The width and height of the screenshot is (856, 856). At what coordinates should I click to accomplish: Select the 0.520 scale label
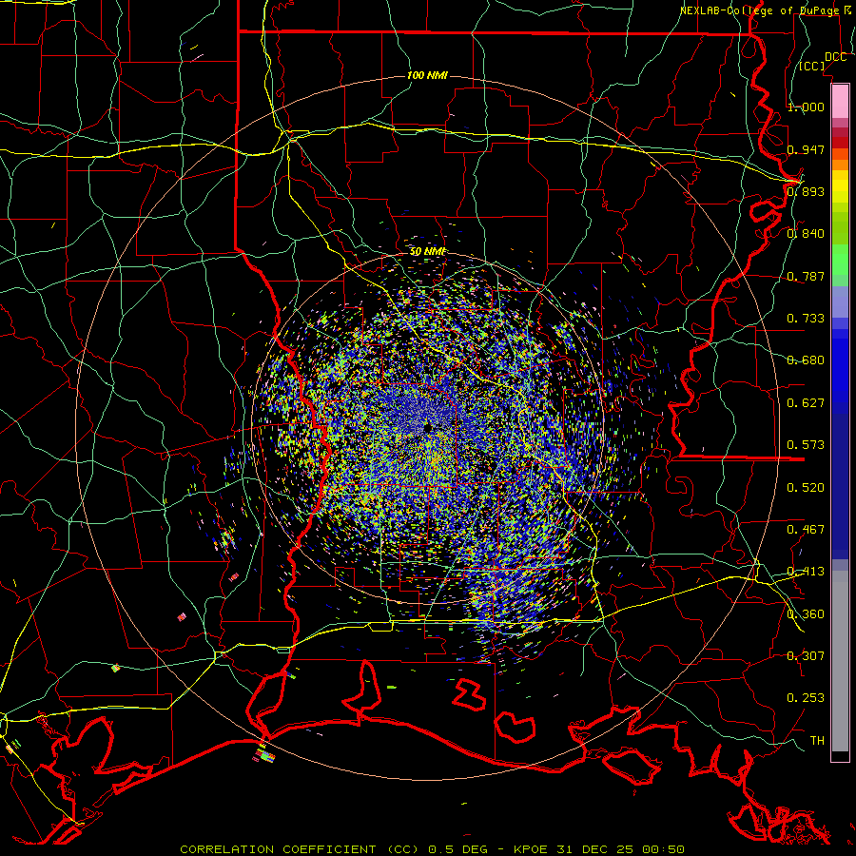[806, 488]
